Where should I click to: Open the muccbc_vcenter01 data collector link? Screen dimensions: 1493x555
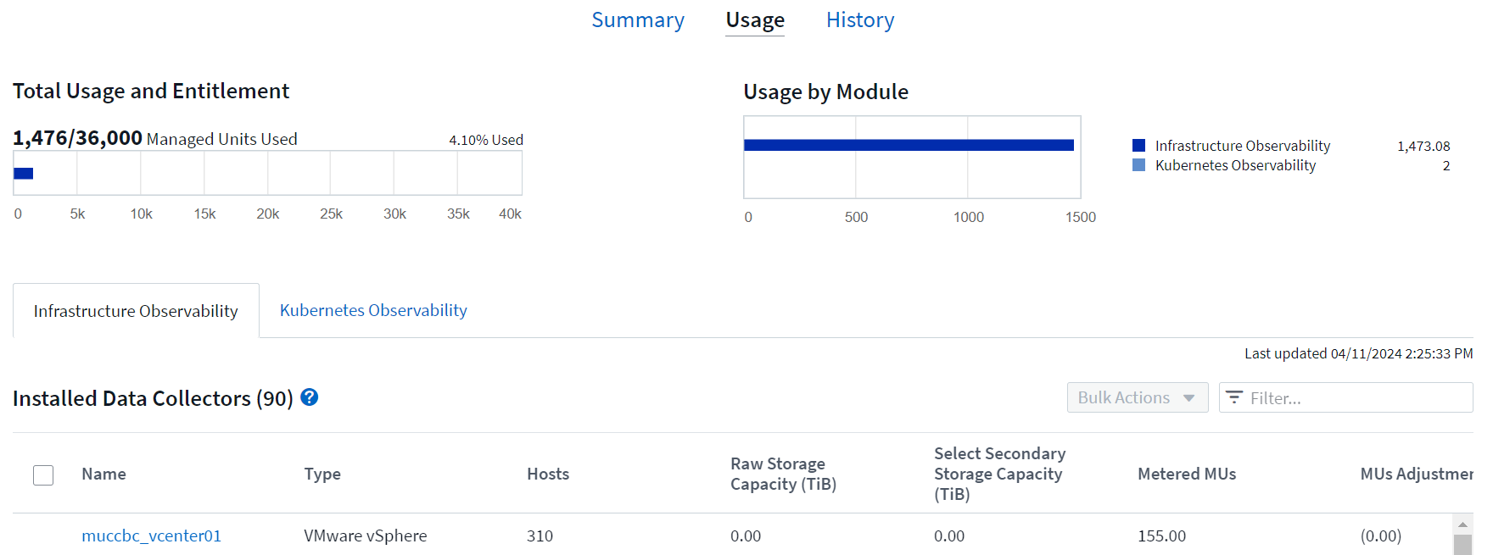[151, 536]
